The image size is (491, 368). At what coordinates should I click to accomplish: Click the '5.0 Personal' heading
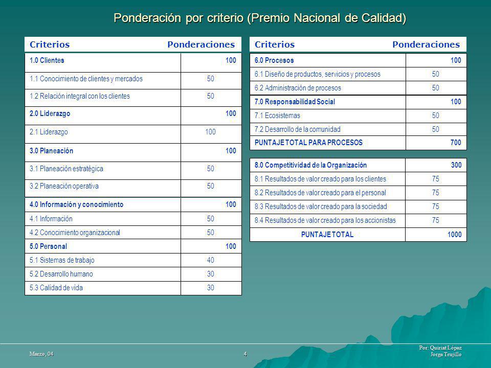pos(48,246)
